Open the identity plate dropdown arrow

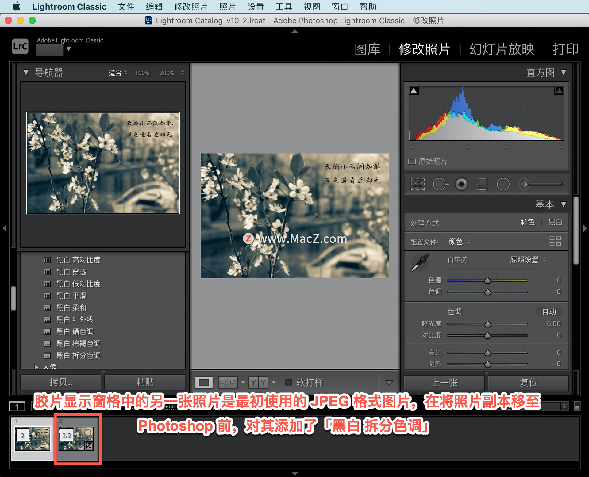[x=69, y=49]
